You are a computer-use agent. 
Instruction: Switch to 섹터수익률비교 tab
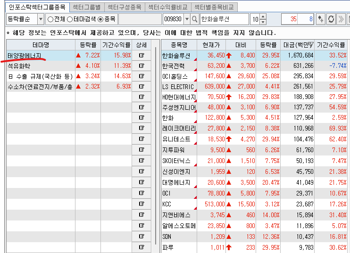[x=168, y=7]
